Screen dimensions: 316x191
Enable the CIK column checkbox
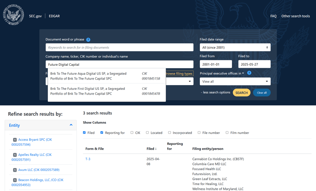tap(132, 133)
